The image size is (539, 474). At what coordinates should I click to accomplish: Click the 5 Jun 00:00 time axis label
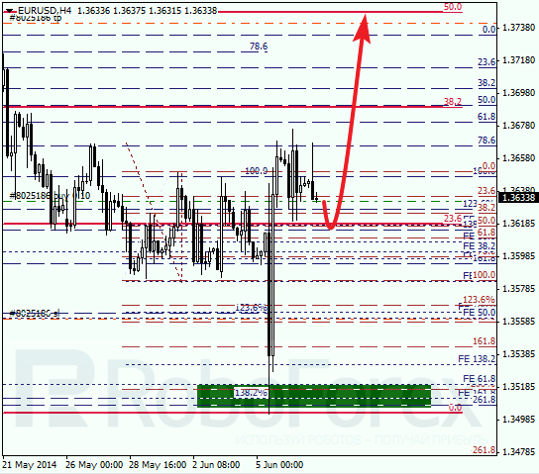279,465
